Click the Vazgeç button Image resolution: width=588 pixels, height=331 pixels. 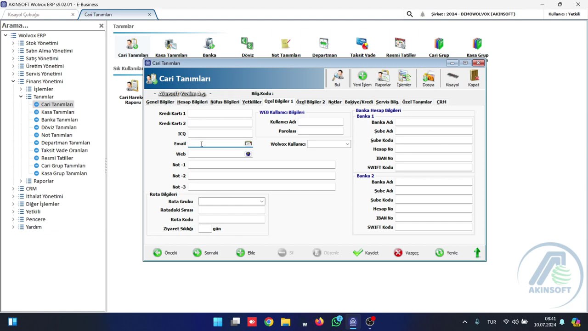pos(406,253)
